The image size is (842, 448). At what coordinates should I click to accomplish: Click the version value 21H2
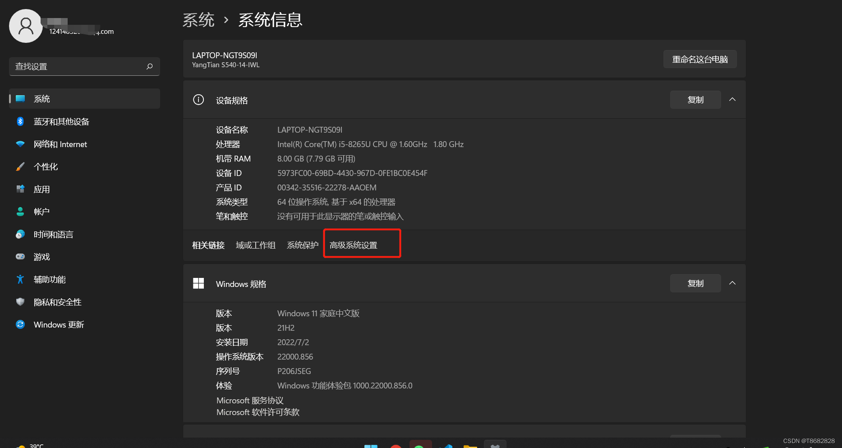[x=286, y=328]
